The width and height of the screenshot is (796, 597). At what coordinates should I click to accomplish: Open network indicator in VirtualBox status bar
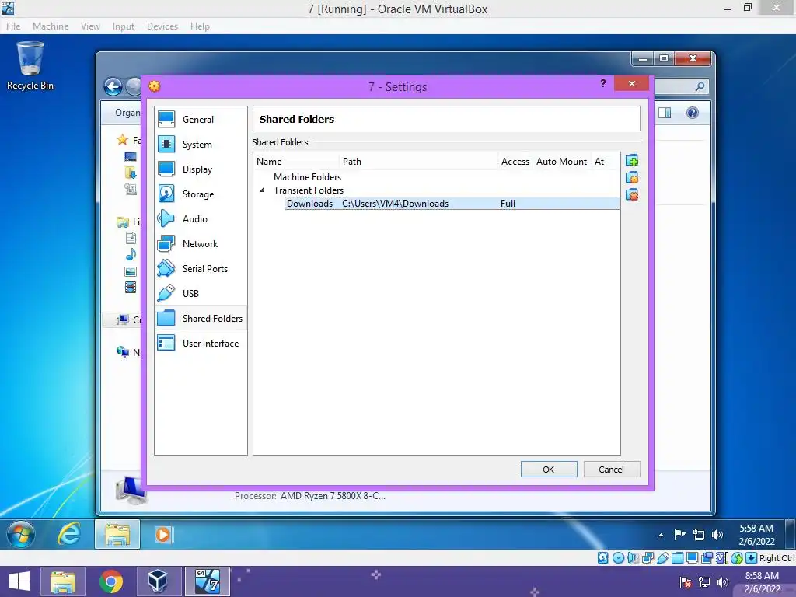pyautogui.click(x=648, y=558)
